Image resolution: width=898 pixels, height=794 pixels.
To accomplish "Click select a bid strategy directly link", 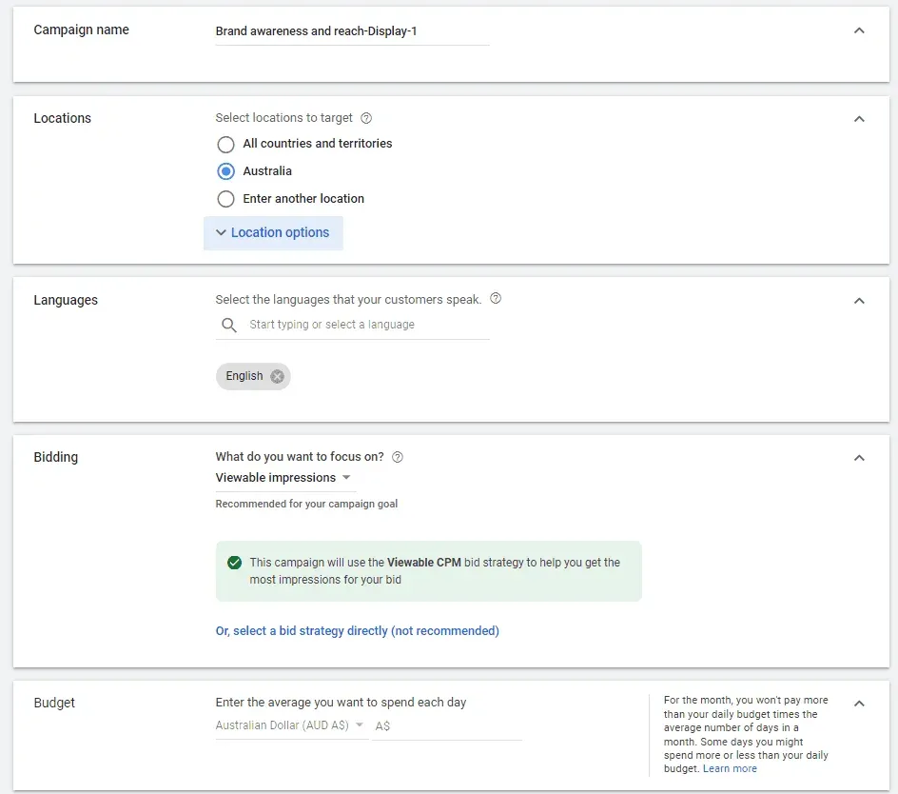I will coord(358,631).
